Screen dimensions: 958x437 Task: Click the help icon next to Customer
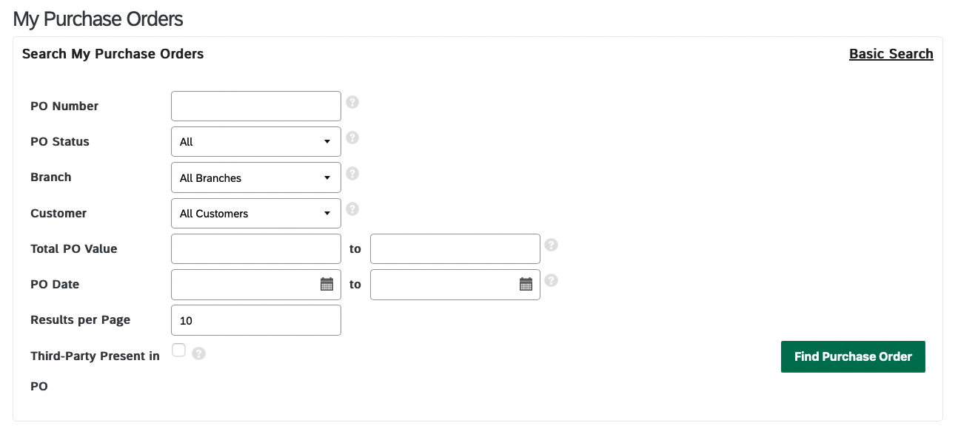click(352, 209)
